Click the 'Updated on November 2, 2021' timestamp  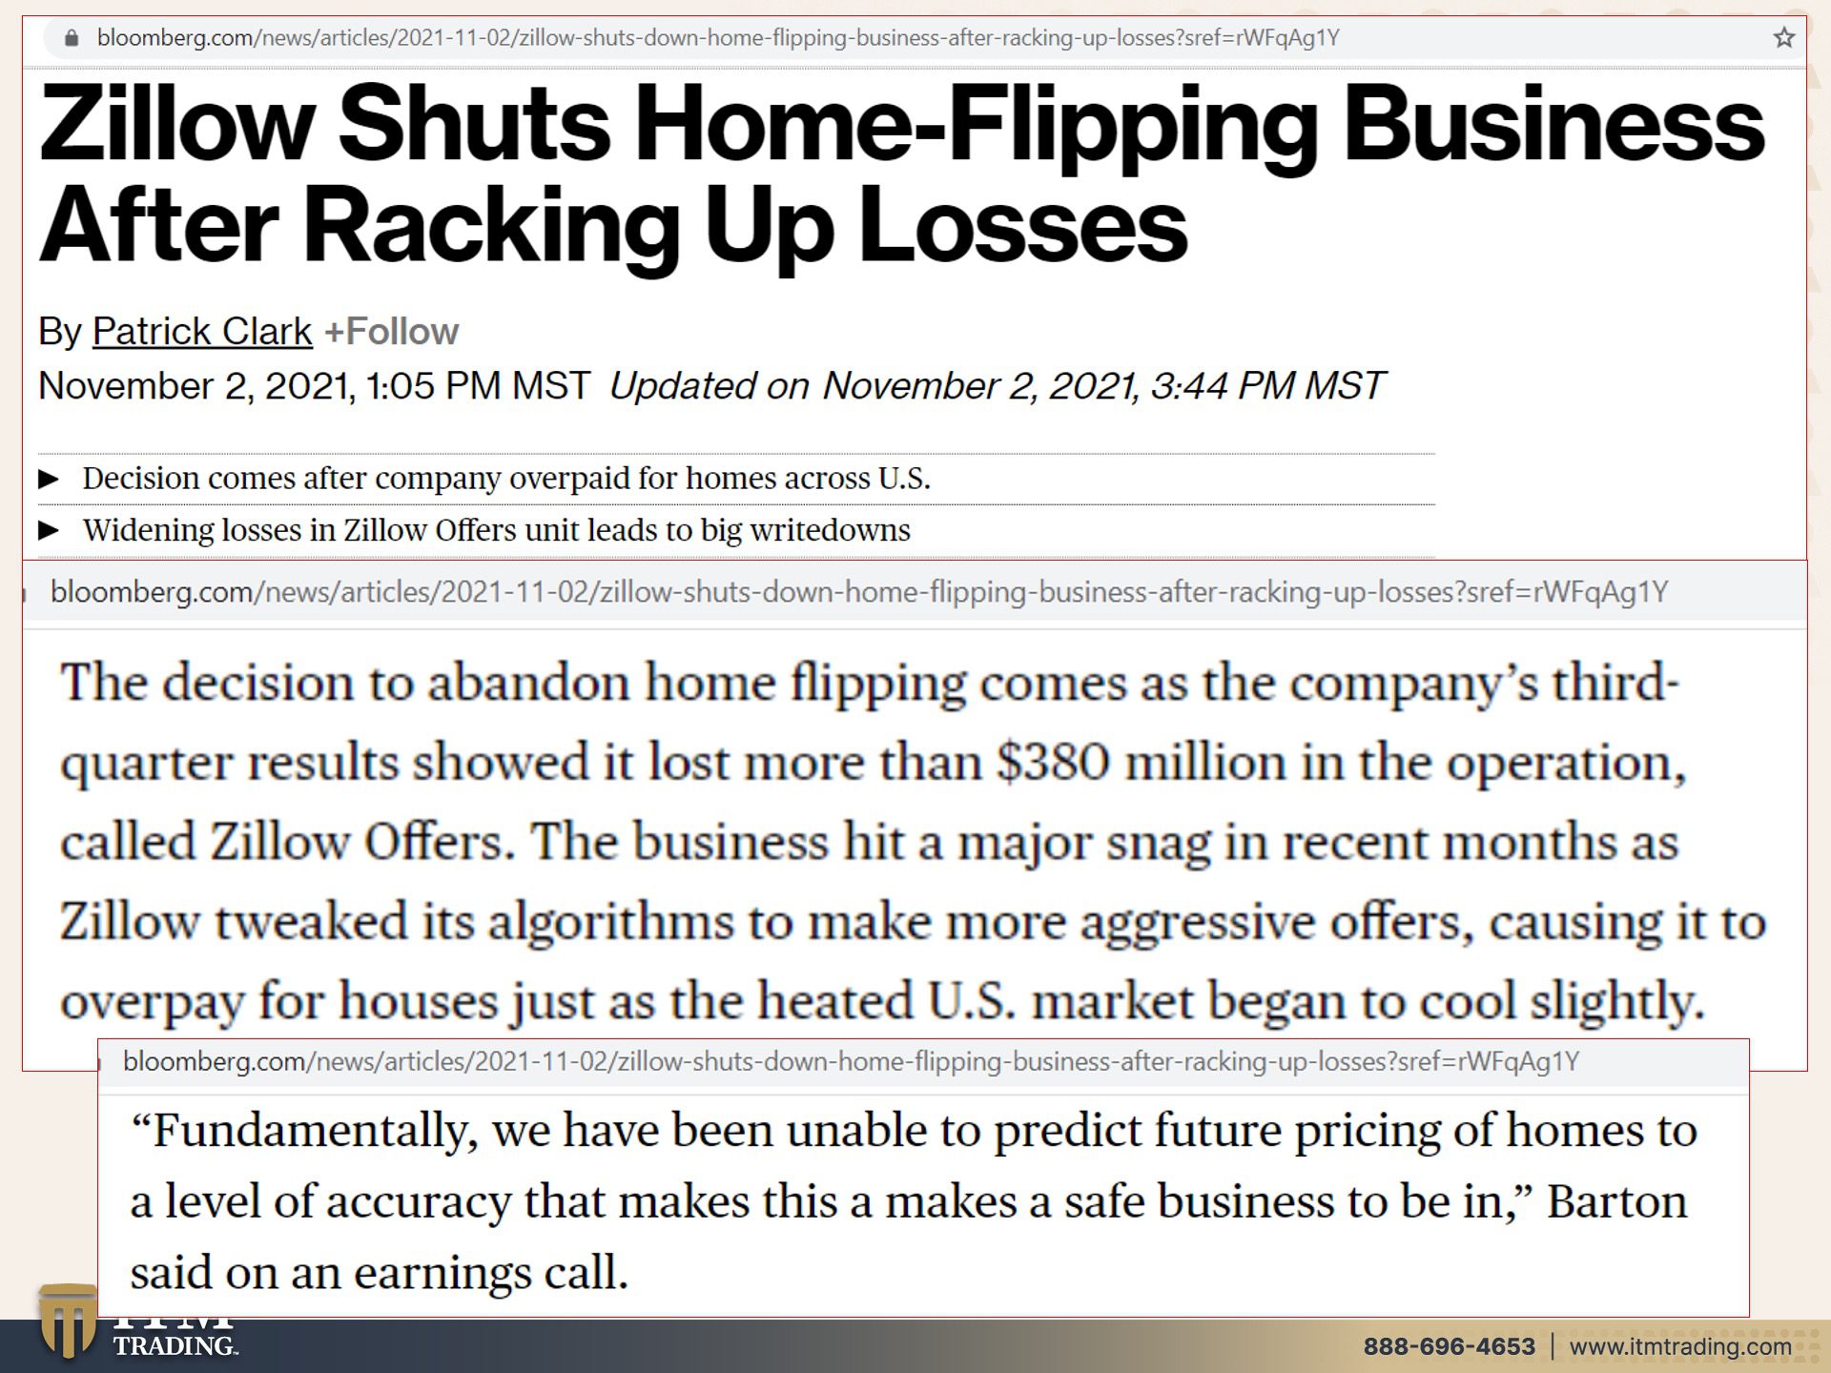997,386
